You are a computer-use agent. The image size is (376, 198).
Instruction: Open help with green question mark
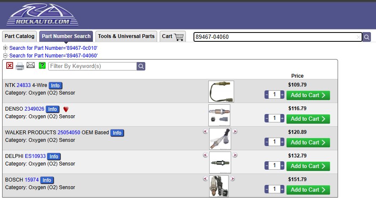tap(42, 65)
